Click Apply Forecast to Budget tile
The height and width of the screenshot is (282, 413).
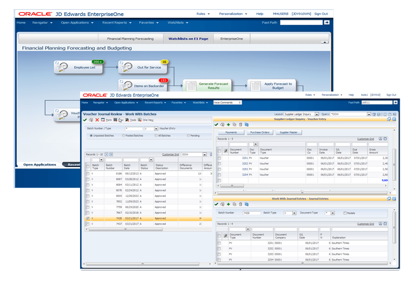click(x=271, y=86)
